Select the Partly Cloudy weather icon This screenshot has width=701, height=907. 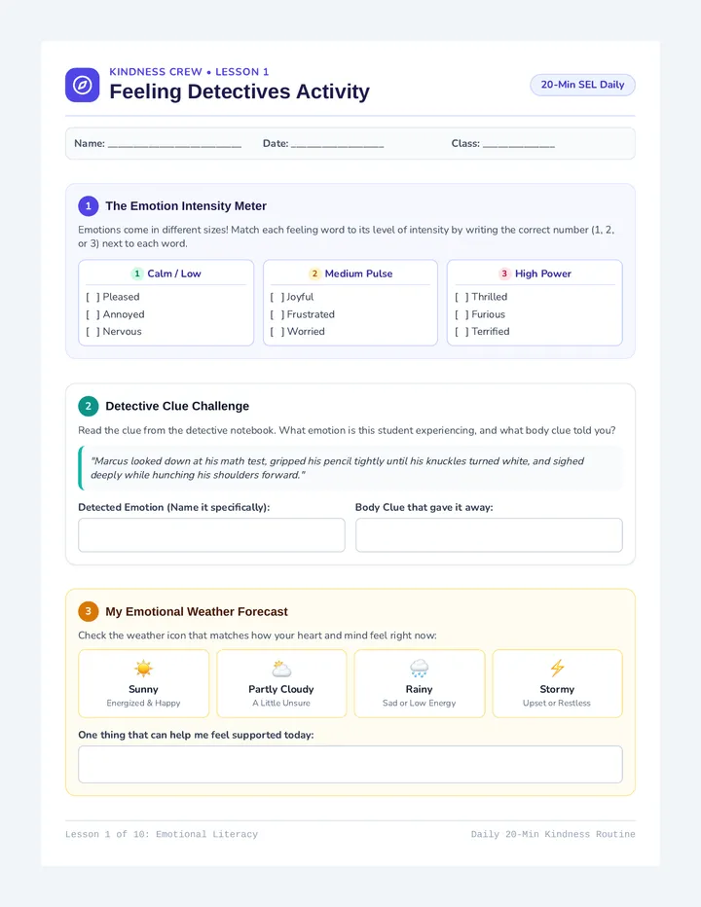click(x=281, y=669)
